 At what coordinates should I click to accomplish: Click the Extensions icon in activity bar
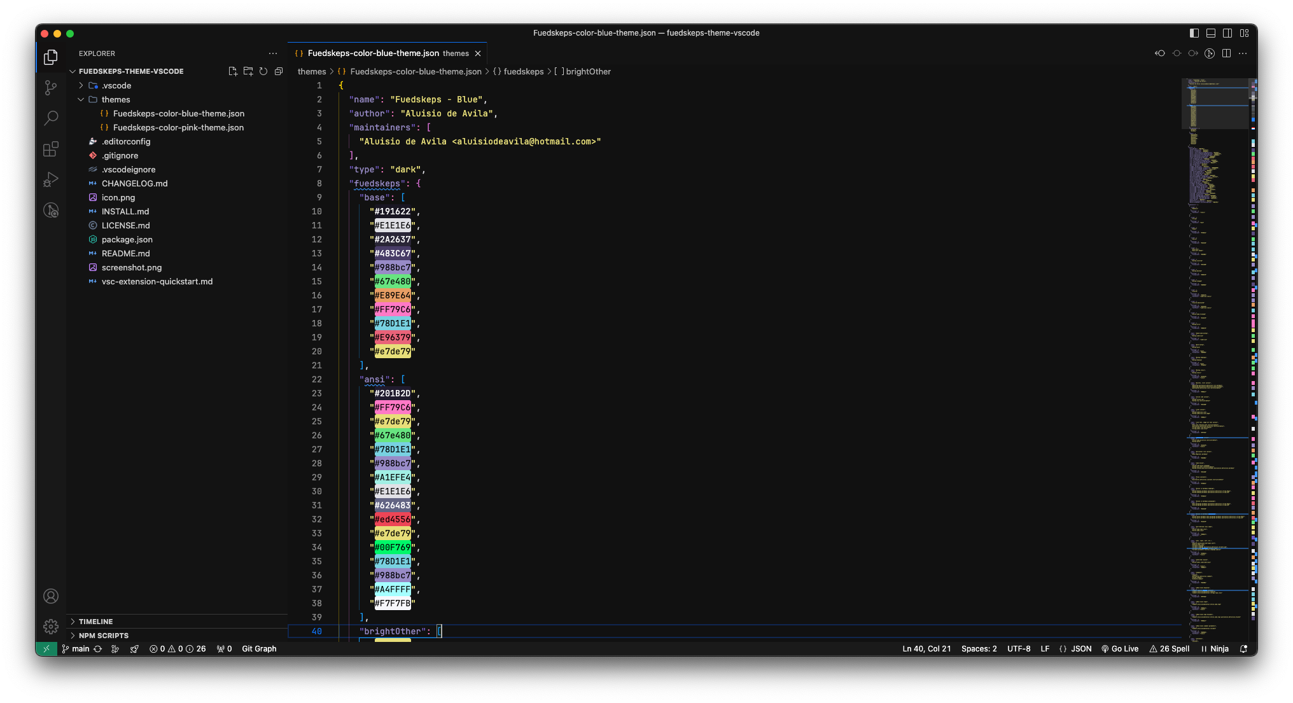tap(51, 149)
